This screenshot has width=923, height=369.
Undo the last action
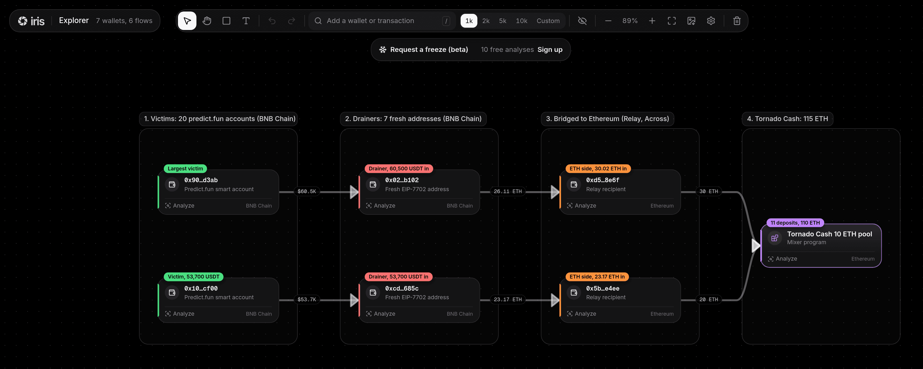click(272, 21)
